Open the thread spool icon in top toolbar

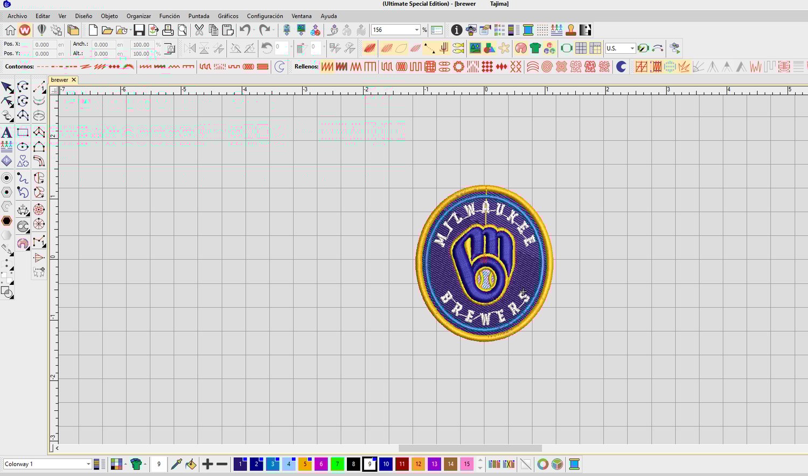[x=528, y=30]
